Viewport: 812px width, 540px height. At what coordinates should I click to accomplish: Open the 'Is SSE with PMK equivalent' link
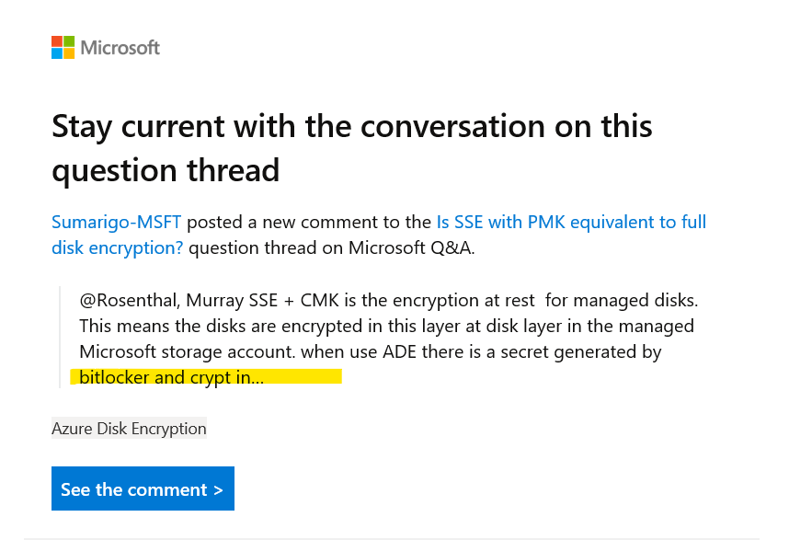coord(571,222)
